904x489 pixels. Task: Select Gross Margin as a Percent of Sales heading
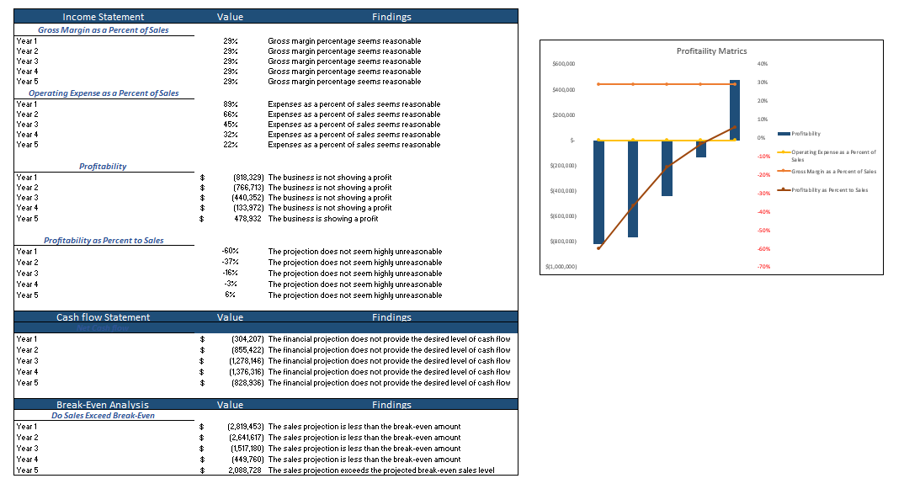[103, 30]
